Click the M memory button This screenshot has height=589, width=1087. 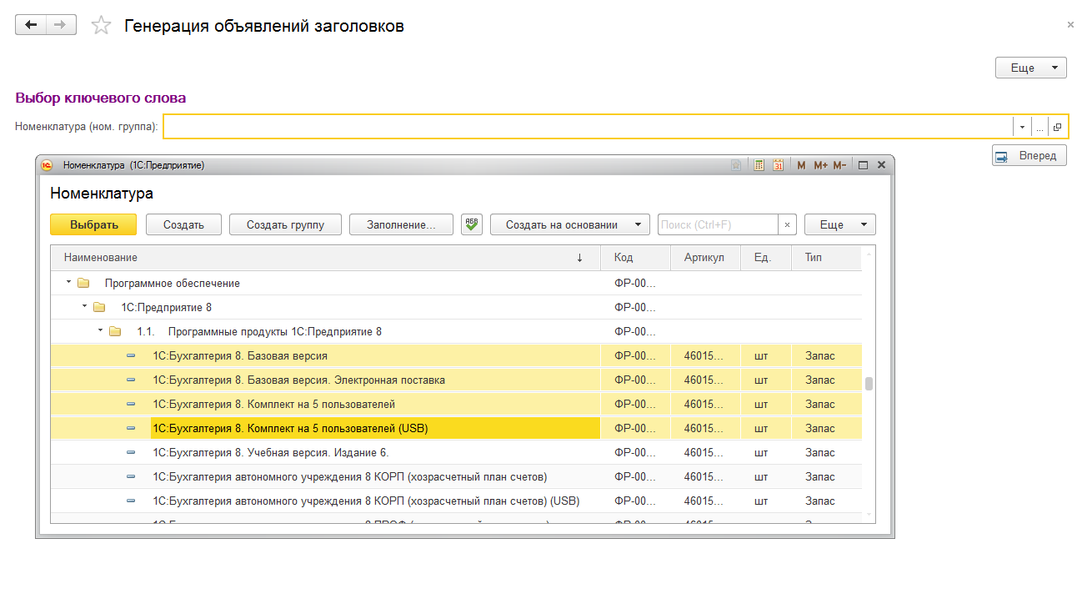(x=801, y=165)
